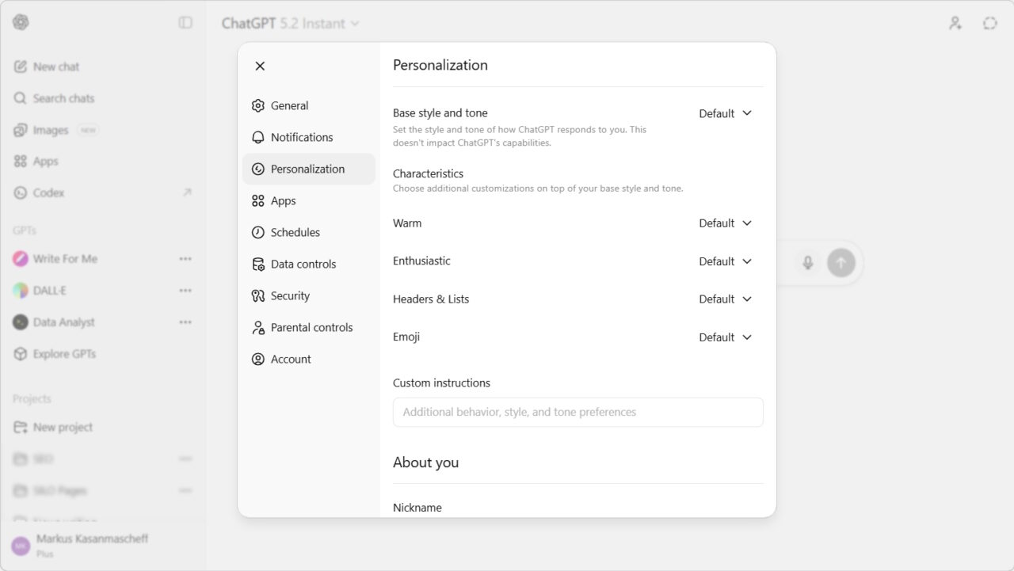This screenshot has width=1014, height=571.
Task: Click the Custom instructions text field
Action: click(x=578, y=412)
